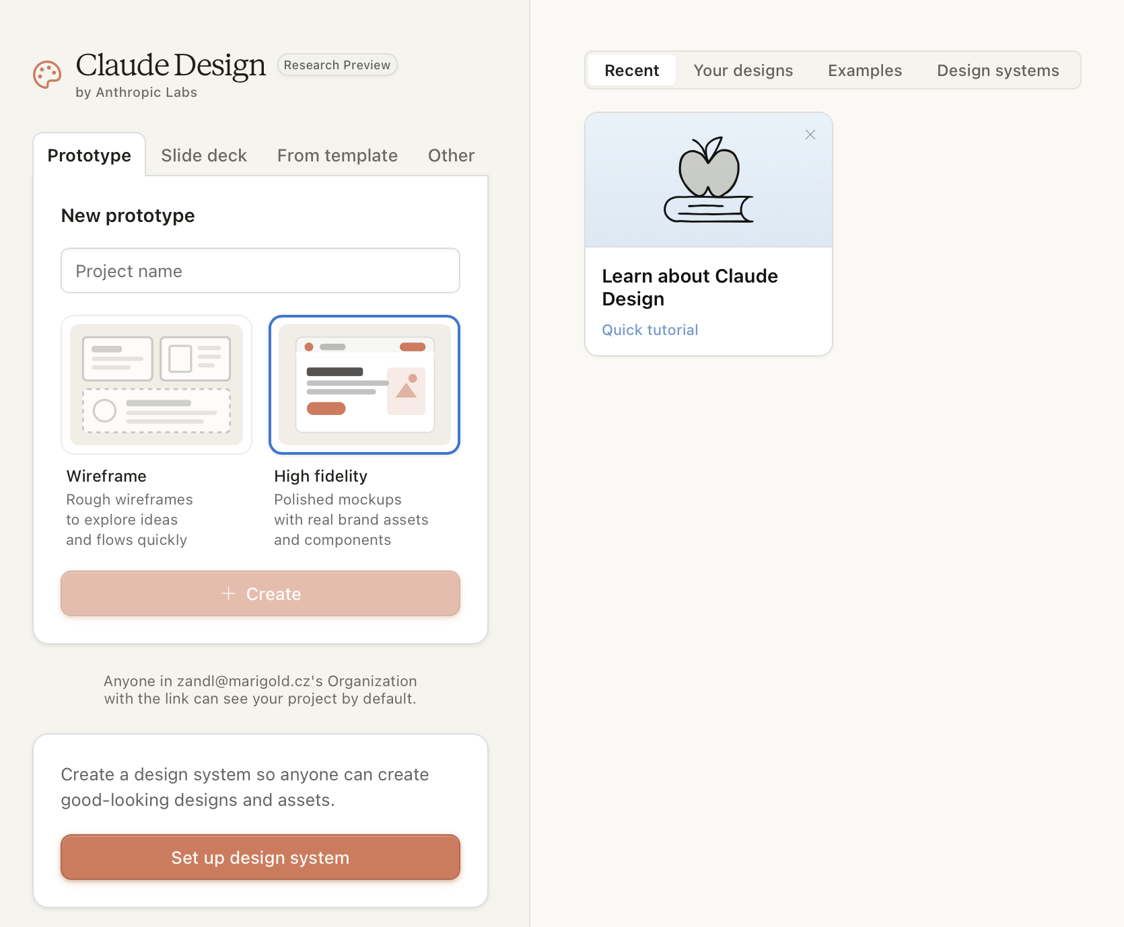Open the From template tab
This screenshot has width=1124, height=927.
[x=337, y=155]
